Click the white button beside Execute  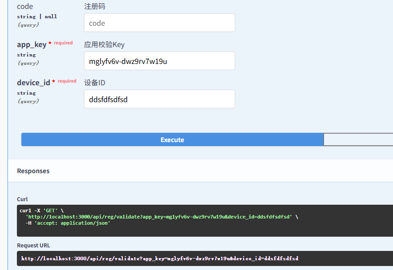pyautogui.click(x=358, y=139)
